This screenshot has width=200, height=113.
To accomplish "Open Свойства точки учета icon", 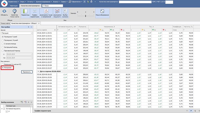I will click(14, 11).
